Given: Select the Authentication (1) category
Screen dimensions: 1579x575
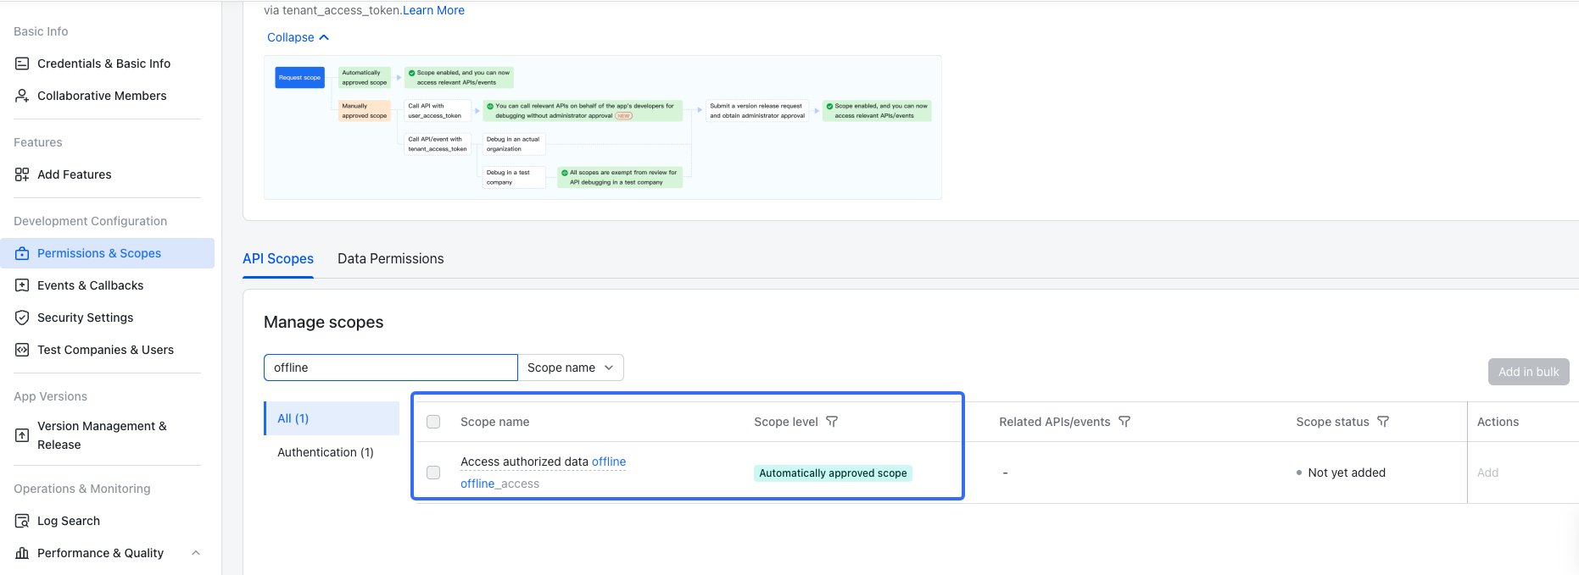Looking at the screenshot, I should 326,452.
